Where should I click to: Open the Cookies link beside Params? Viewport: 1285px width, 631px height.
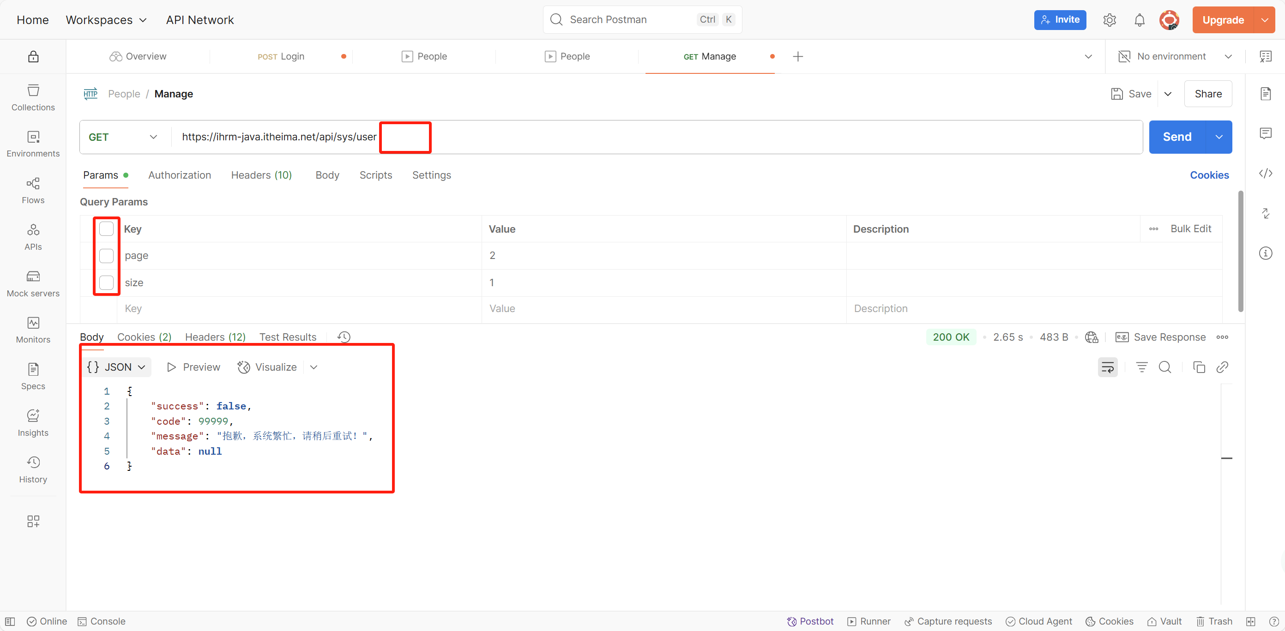click(x=1209, y=175)
